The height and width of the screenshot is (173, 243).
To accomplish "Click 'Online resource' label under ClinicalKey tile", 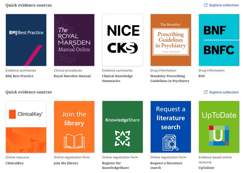I will point(18,157).
